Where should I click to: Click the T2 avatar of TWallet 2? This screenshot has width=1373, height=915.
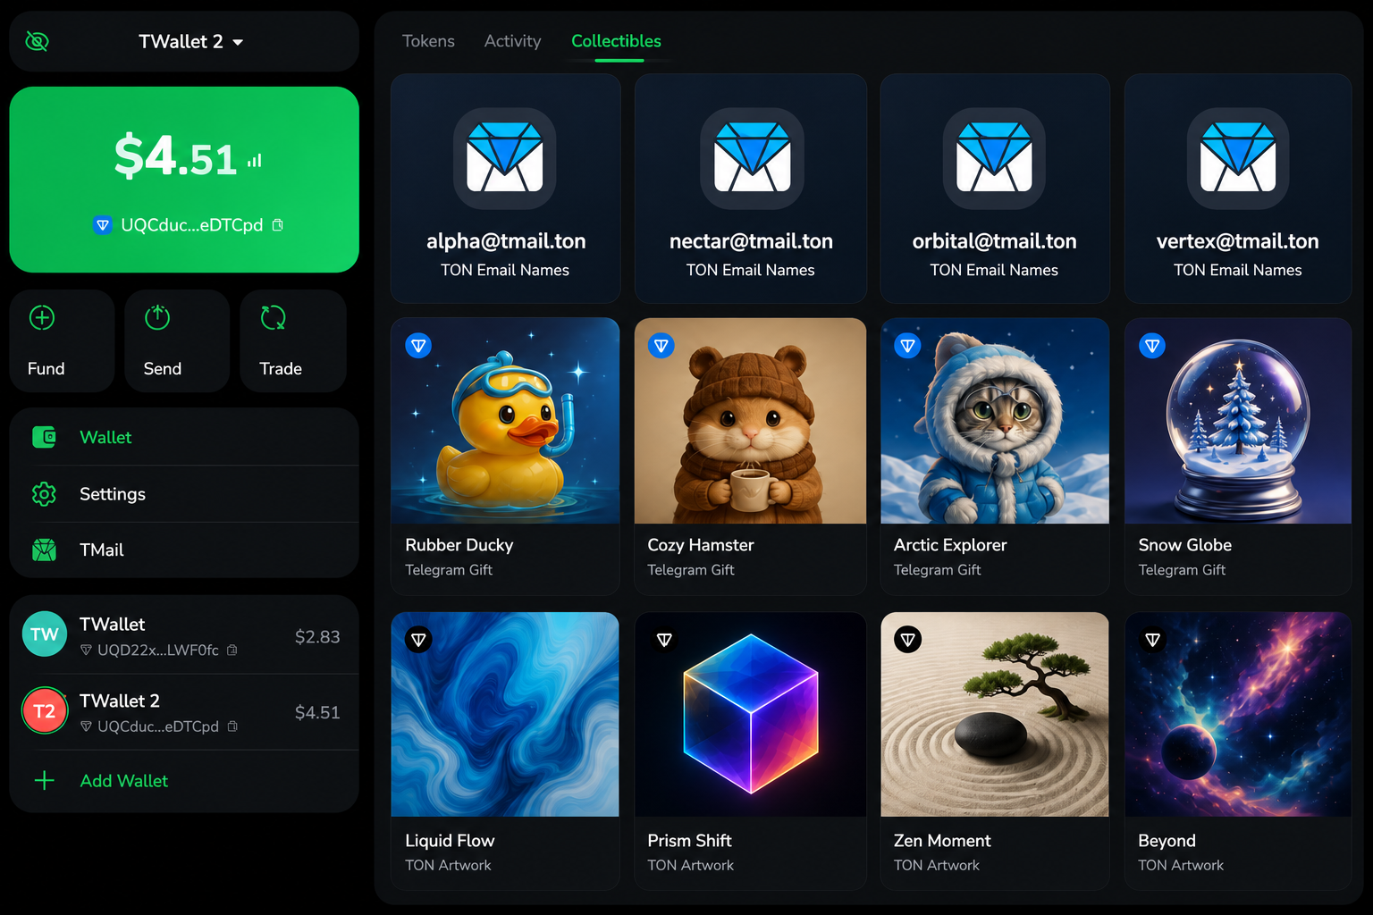point(45,711)
